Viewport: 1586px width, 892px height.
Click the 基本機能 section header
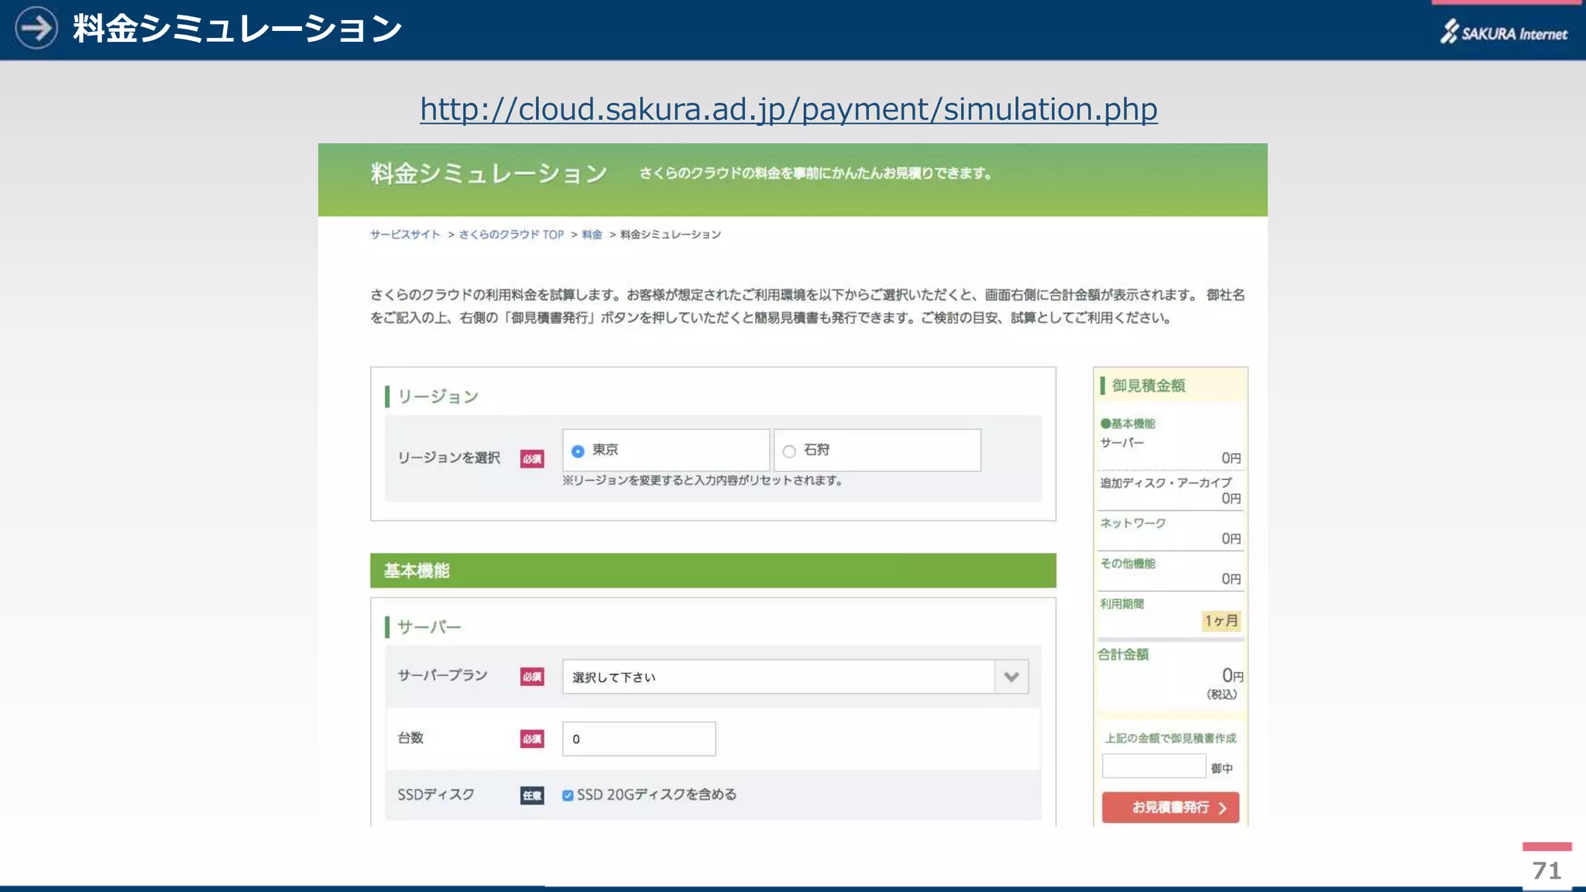pyautogui.click(x=712, y=571)
